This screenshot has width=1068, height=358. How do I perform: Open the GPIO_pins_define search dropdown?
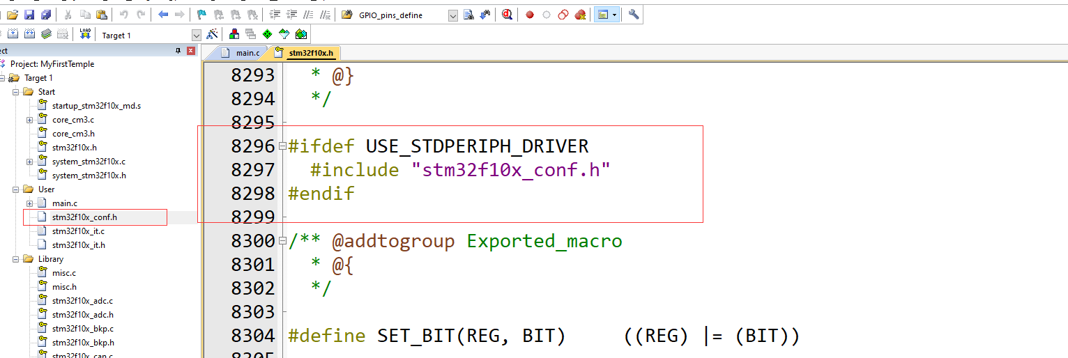(453, 15)
